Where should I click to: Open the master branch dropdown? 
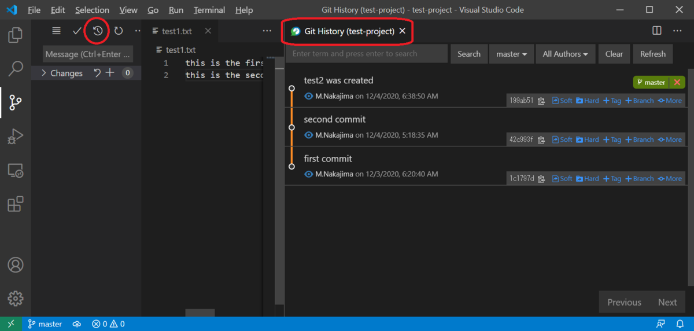pos(511,54)
